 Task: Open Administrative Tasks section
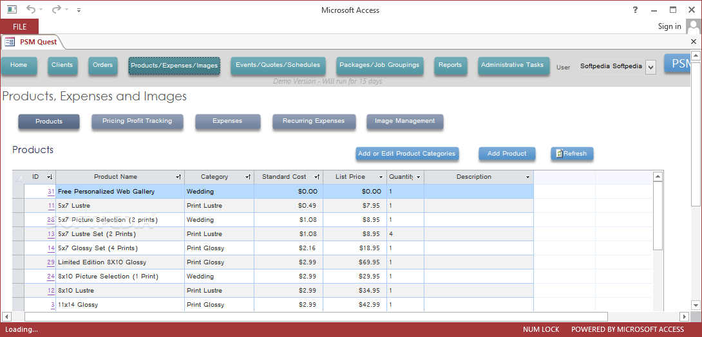click(x=513, y=65)
